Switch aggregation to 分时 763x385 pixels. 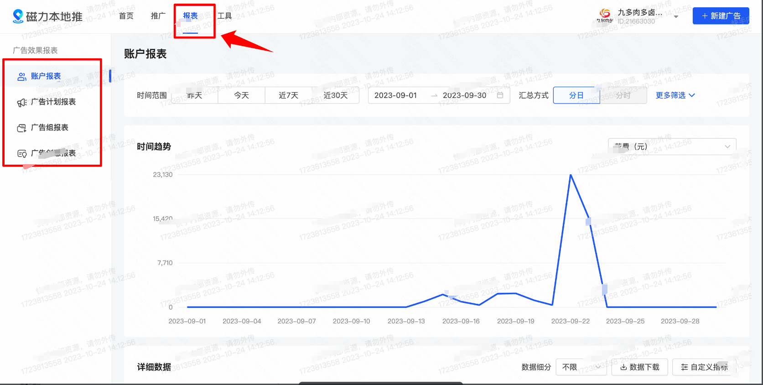click(x=623, y=95)
